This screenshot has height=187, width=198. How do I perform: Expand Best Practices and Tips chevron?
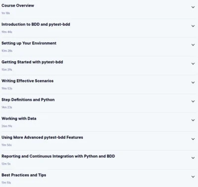(x=193, y=177)
